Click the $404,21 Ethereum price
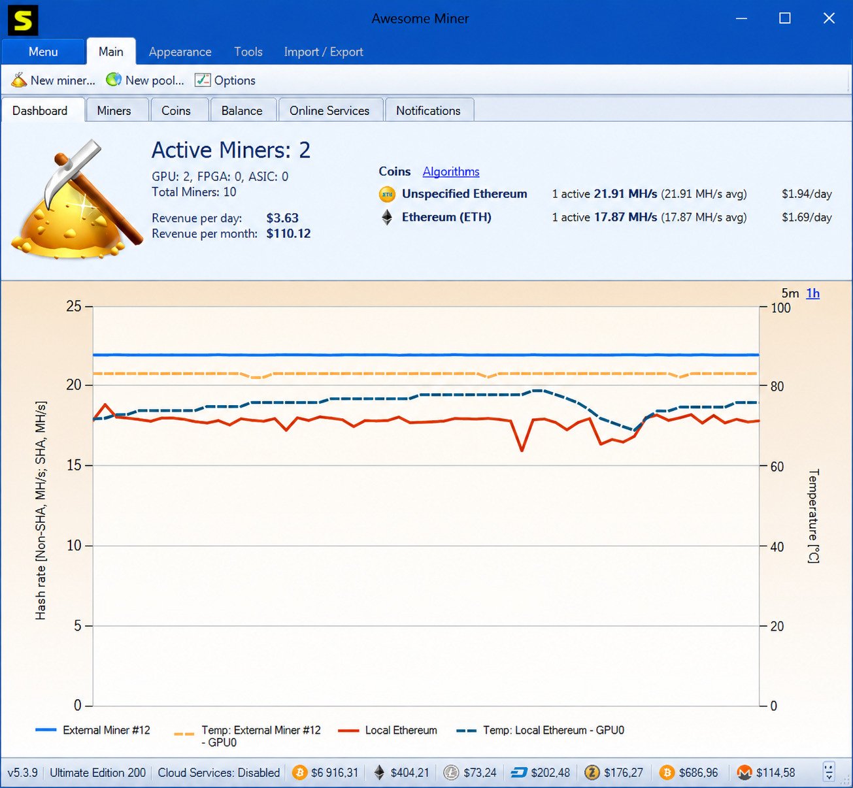The width and height of the screenshot is (853, 788). pyautogui.click(x=410, y=772)
